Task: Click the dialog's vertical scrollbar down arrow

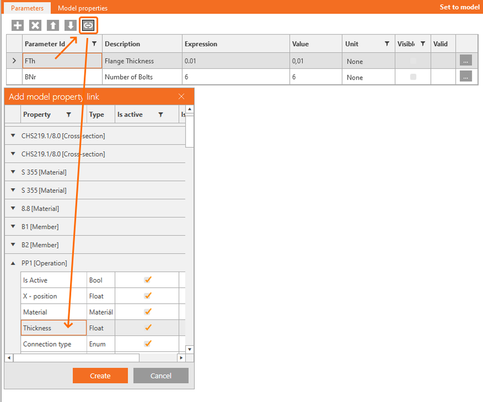Action: click(x=189, y=350)
